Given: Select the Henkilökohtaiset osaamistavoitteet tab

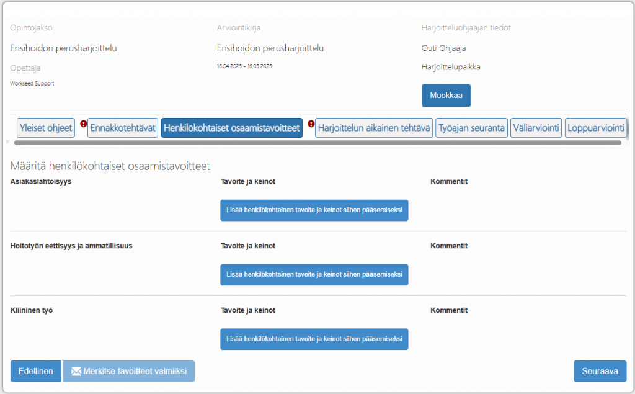Looking at the screenshot, I should pos(231,128).
